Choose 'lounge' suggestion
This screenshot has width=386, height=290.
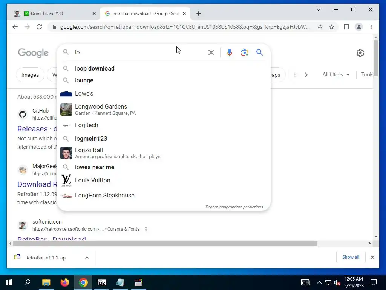pyautogui.click(x=164, y=80)
